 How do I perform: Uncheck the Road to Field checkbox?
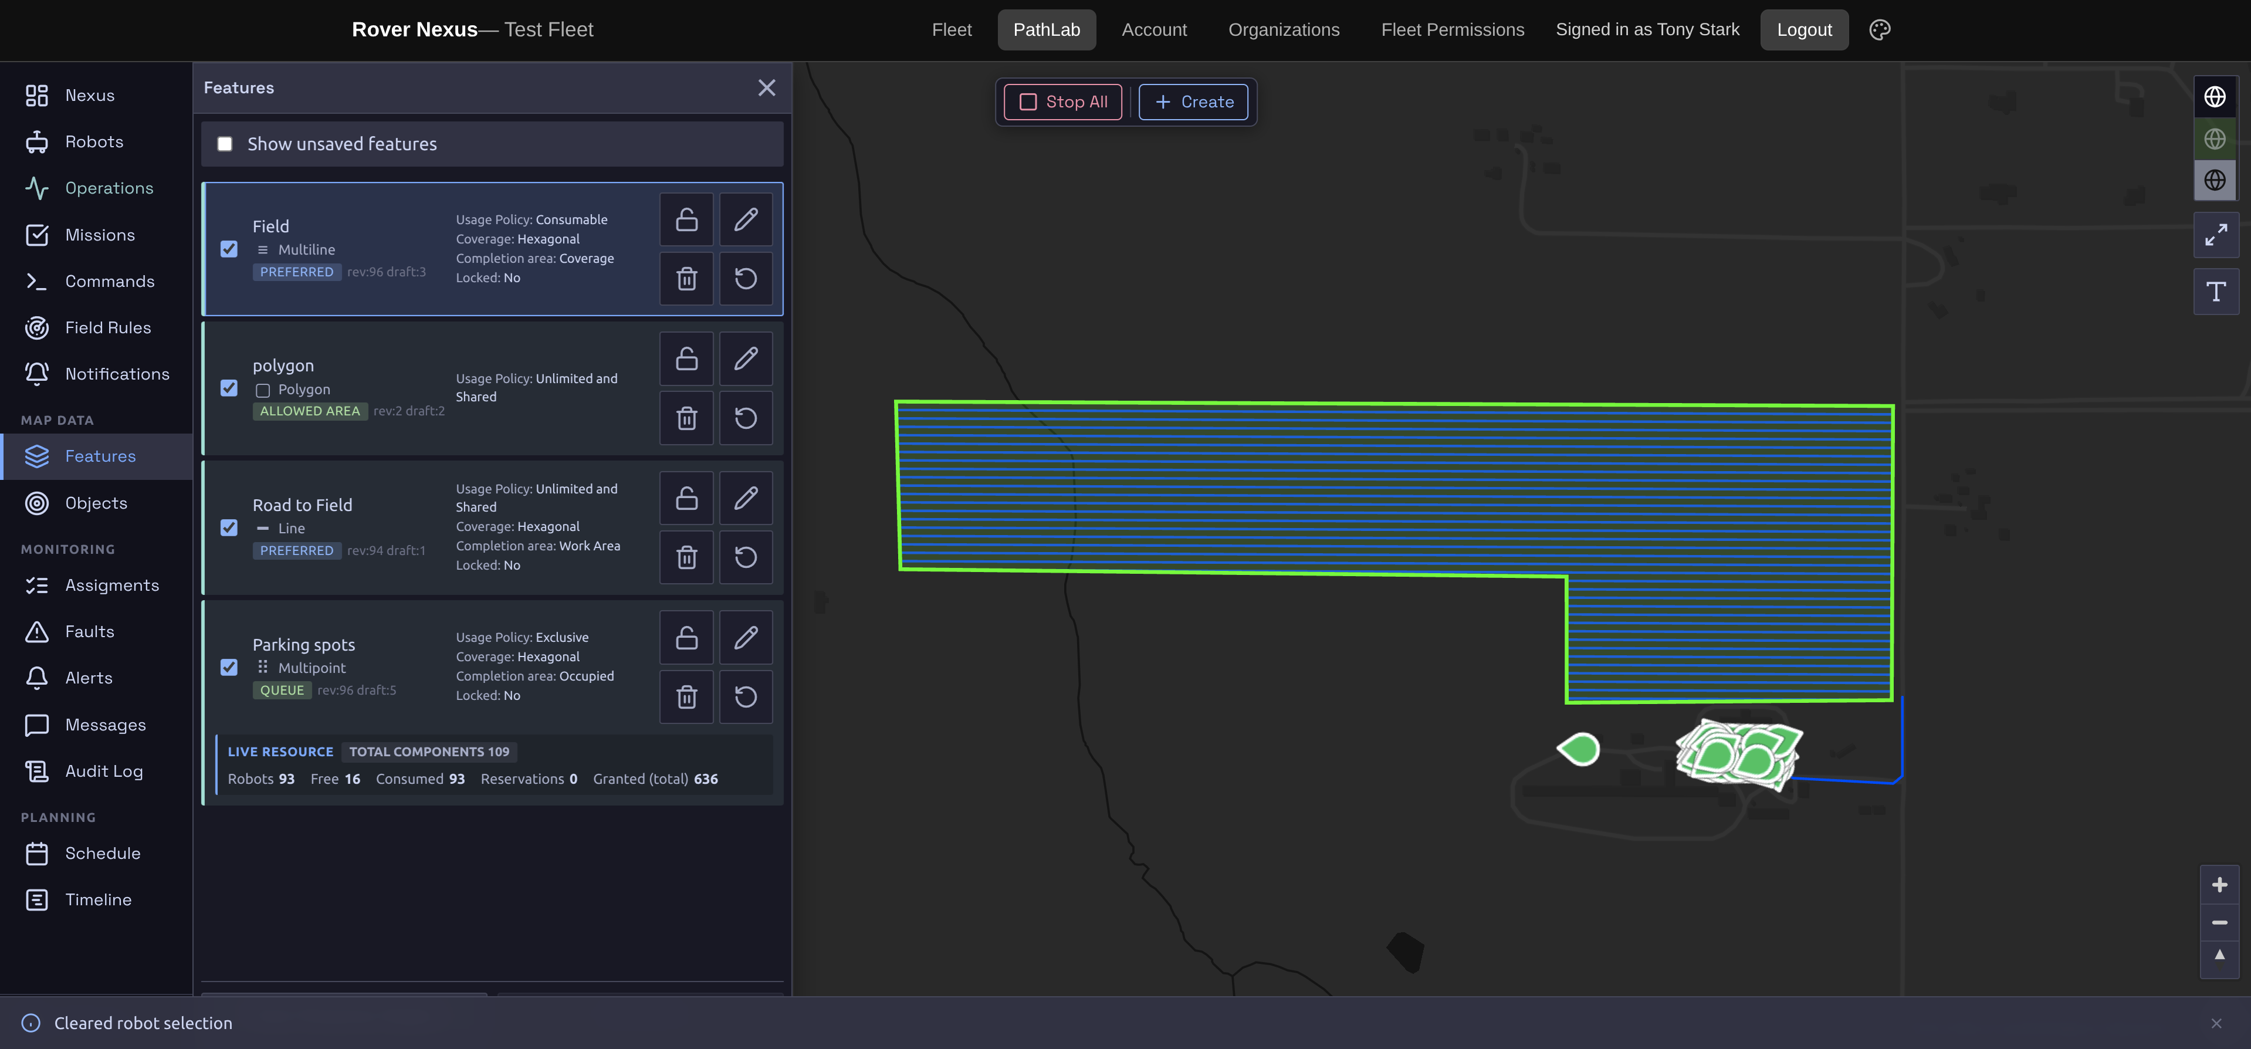coord(229,528)
